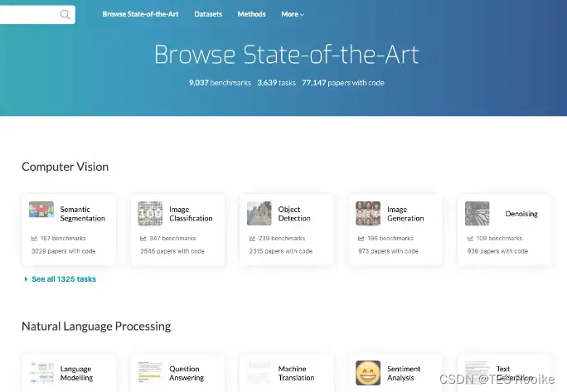This screenshot has width=567, height=392.
Task: Click the '3,639 tasks' header stat
Action: point(276,83)
